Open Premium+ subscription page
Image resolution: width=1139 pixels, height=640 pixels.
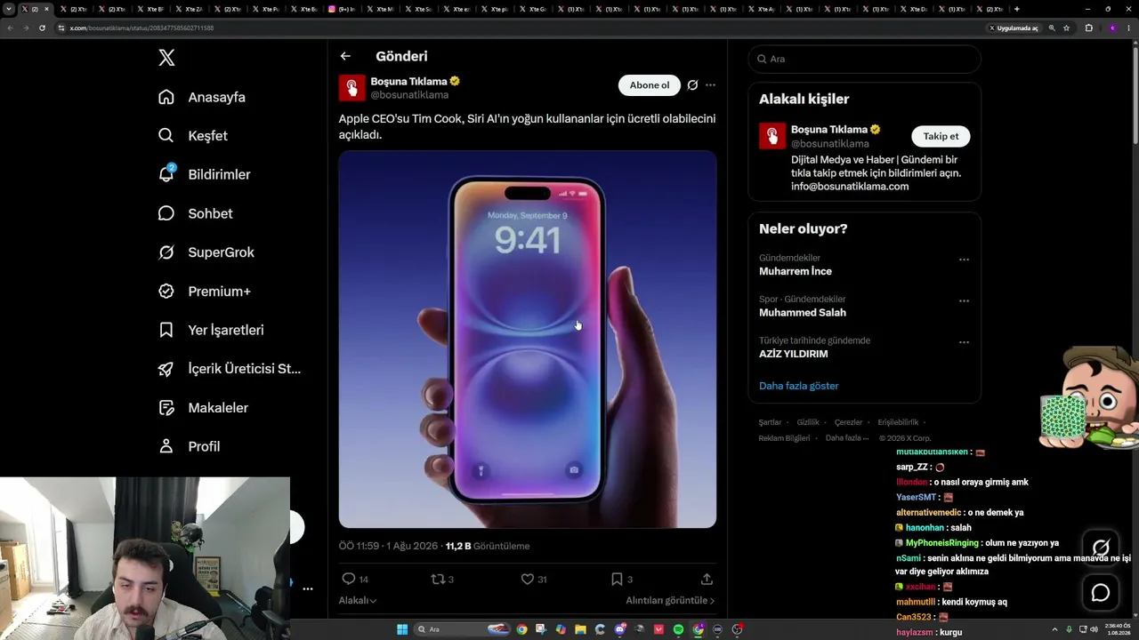[205, 291]
